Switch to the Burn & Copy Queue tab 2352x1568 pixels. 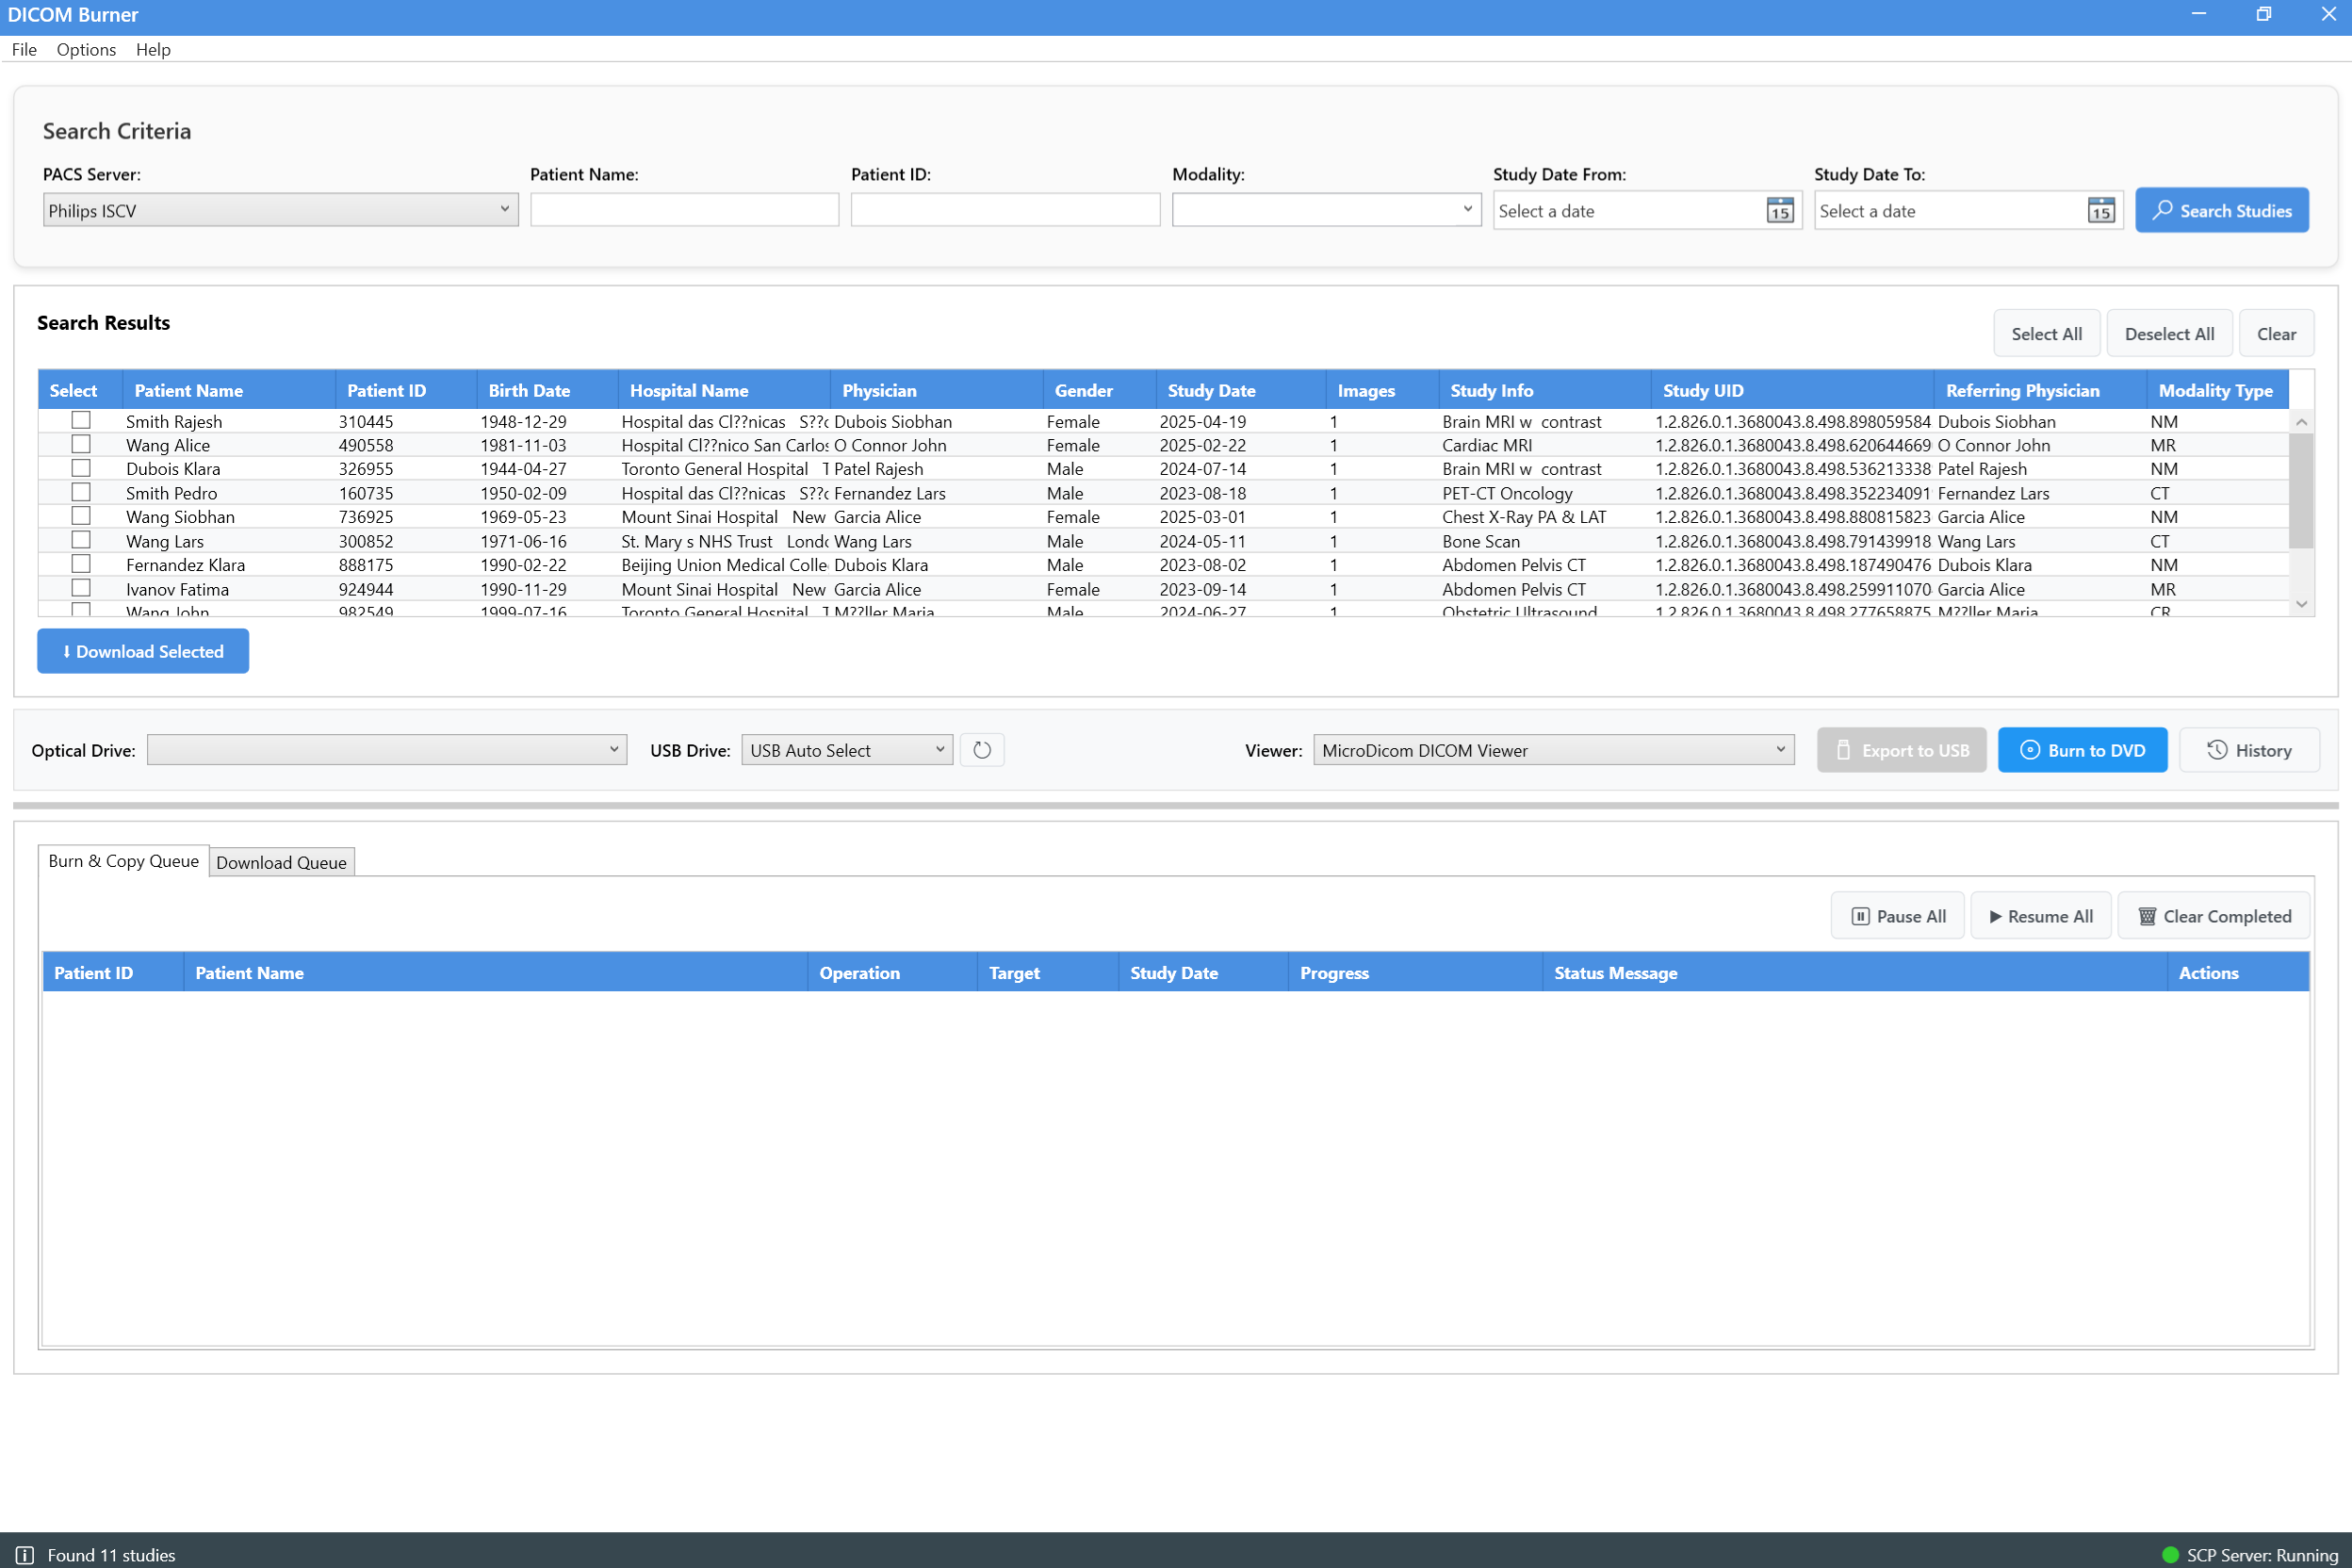pos(123,861)
